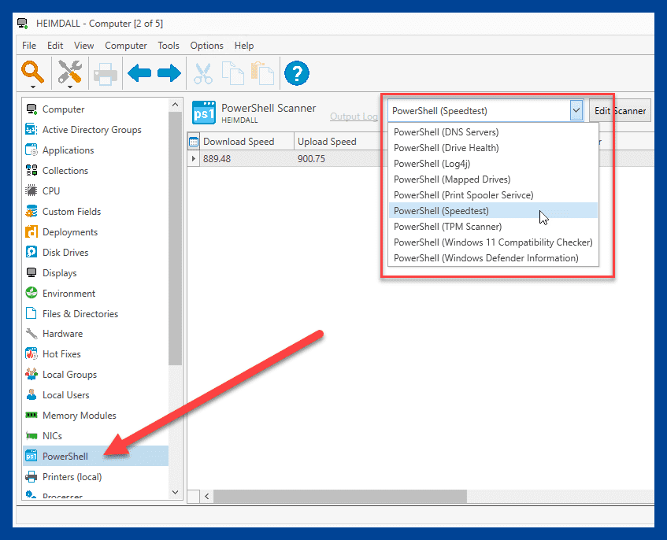Click the Local Groups icon

(31, 374)
